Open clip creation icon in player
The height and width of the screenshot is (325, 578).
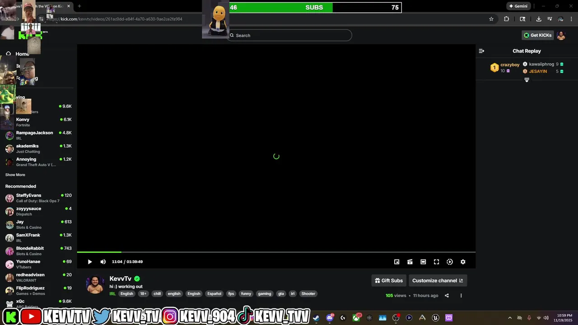click(410, 262)
